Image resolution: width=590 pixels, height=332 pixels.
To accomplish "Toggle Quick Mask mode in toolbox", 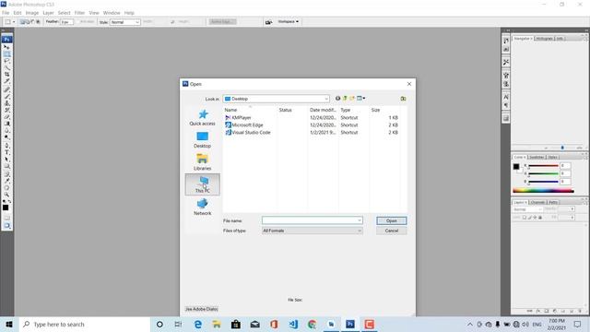I will [6, 218].
